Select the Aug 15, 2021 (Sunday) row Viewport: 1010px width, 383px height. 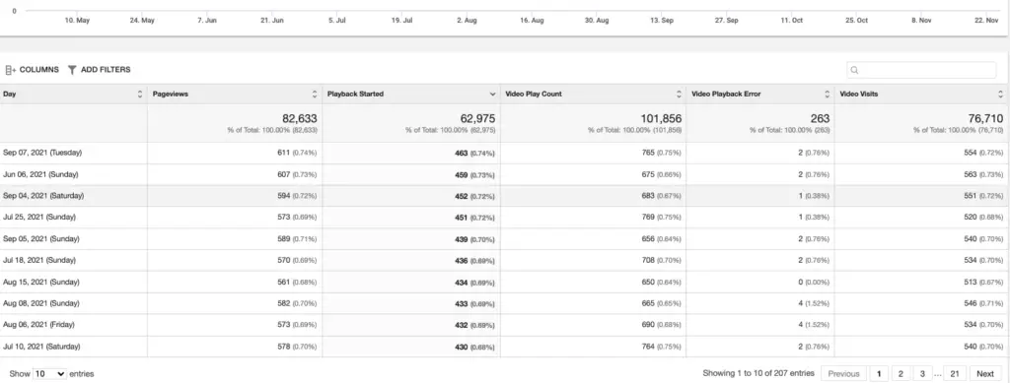click(x=505, y=283)
